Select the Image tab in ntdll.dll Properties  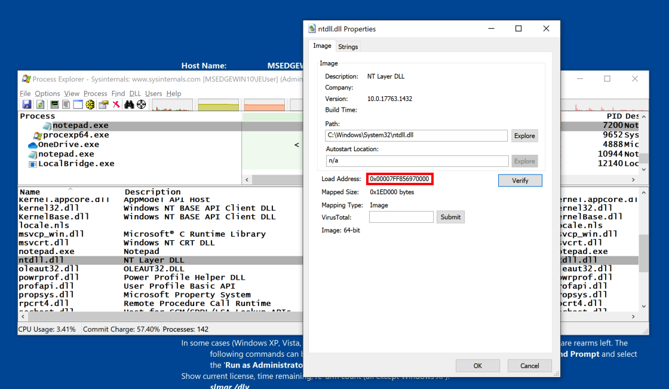pos(322,45)
